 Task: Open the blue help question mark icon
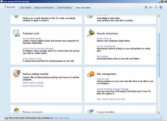(x=161, y=7)
